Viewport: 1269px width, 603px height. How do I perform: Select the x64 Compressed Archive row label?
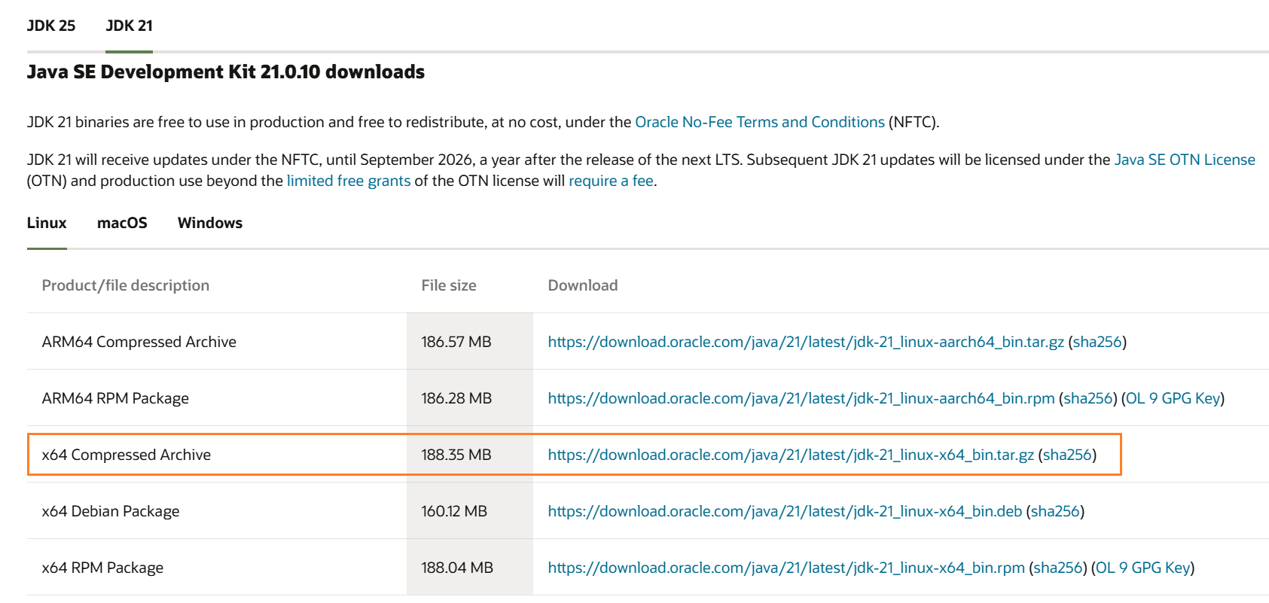127,455
